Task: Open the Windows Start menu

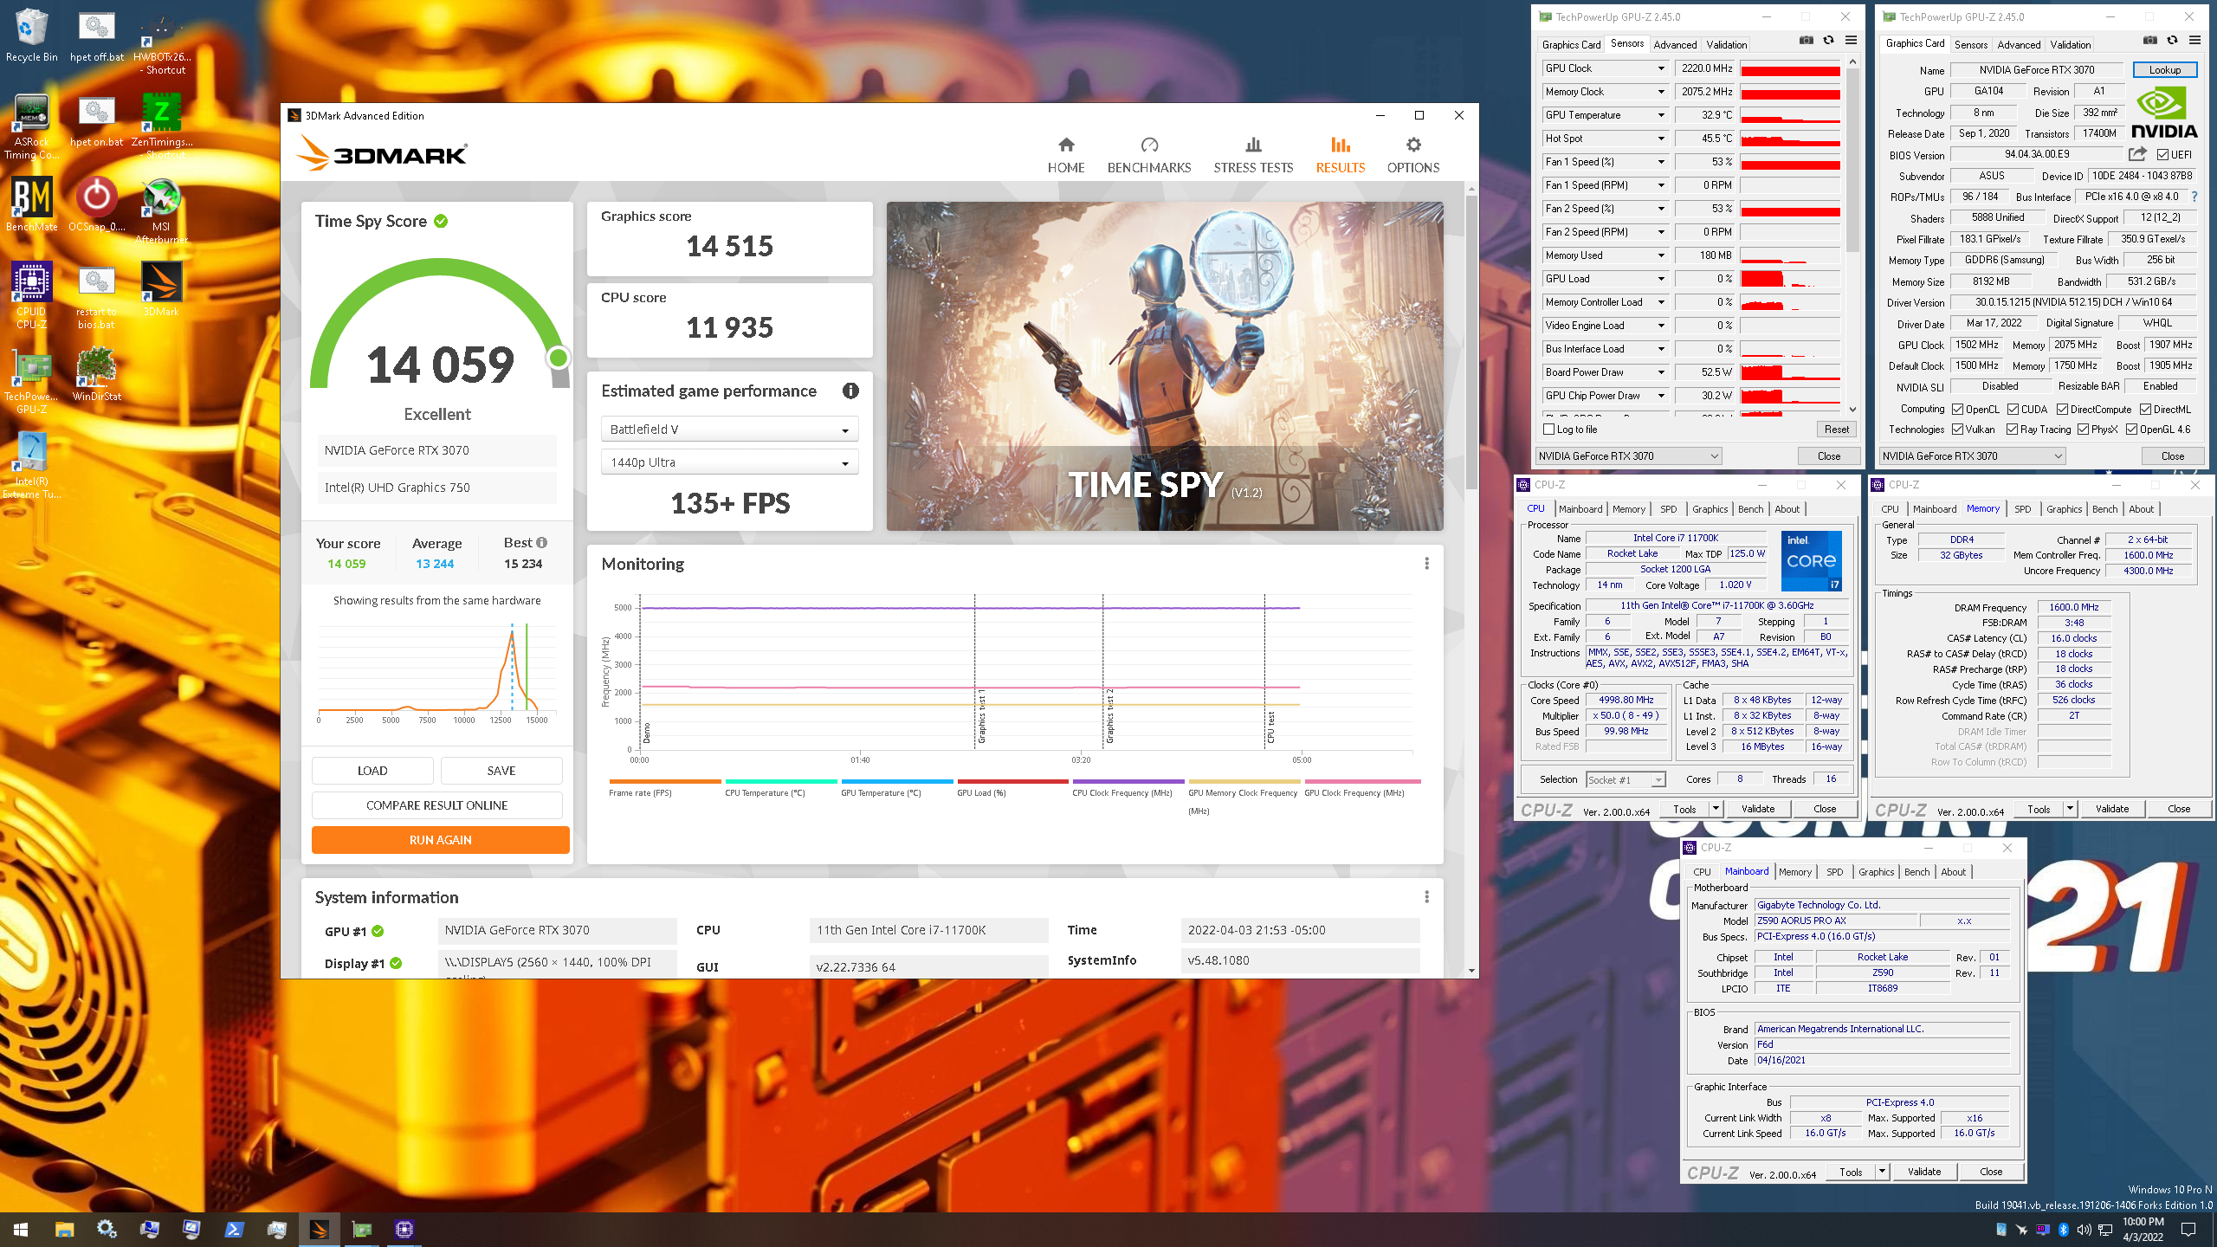Action: click(x=21, y=1229)
